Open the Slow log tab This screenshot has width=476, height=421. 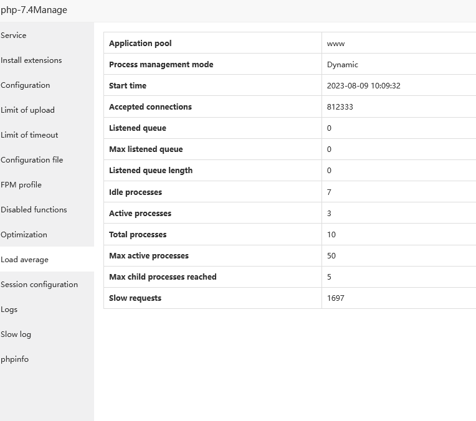pyautogui.click(x=16, y=334)
